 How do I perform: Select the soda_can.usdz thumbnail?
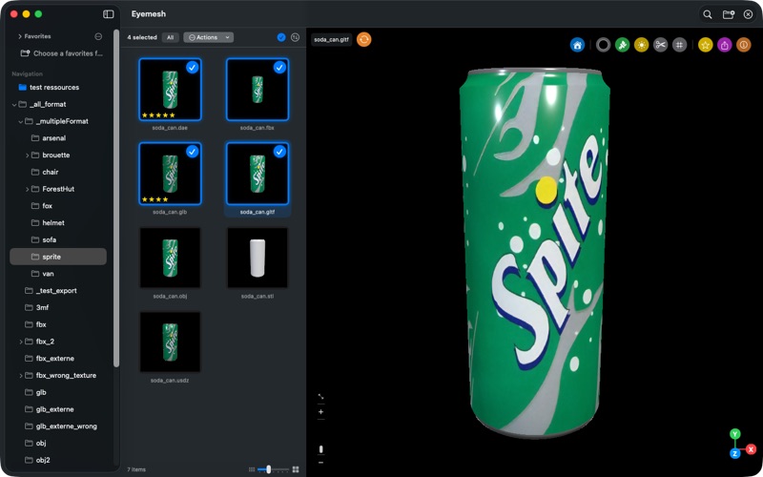pos(170,342)
